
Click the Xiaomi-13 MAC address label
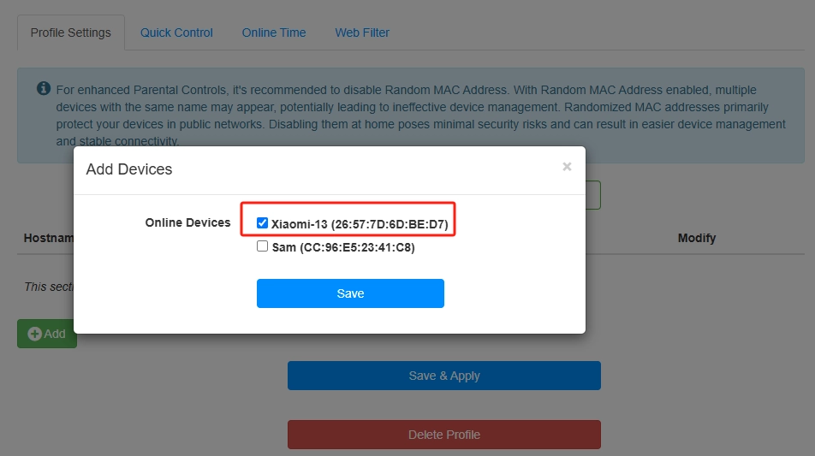click(x=360, y=224)
